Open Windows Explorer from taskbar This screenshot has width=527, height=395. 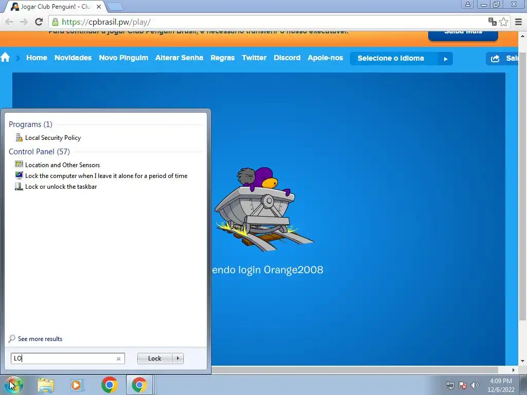tap(46, 385)
